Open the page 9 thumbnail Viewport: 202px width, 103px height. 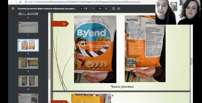pyautogui.click(x=28, y=63)
